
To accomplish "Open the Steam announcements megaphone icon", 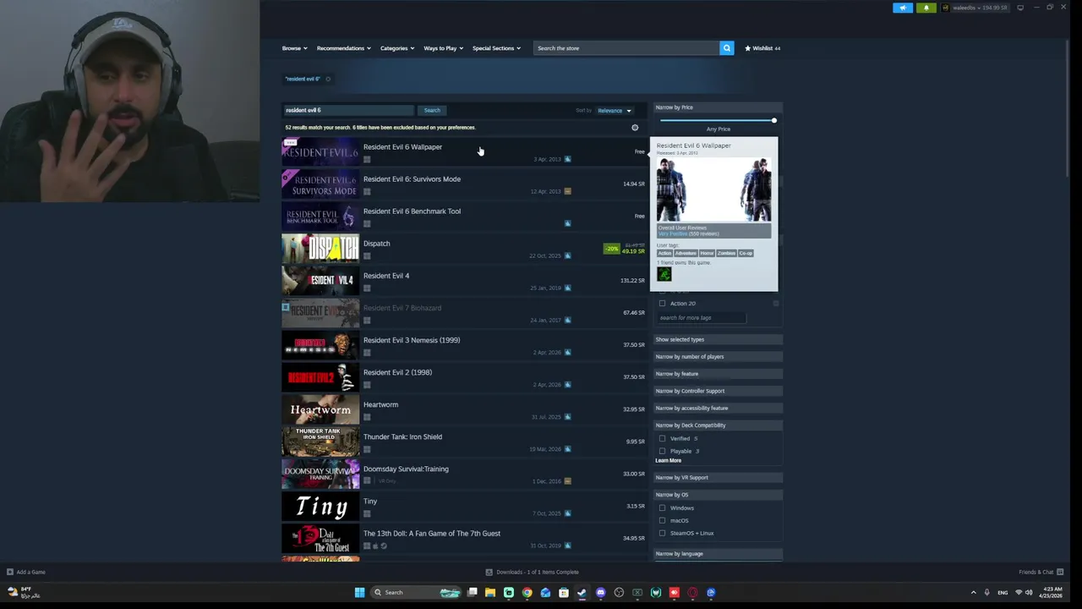I will pos(903,8).
